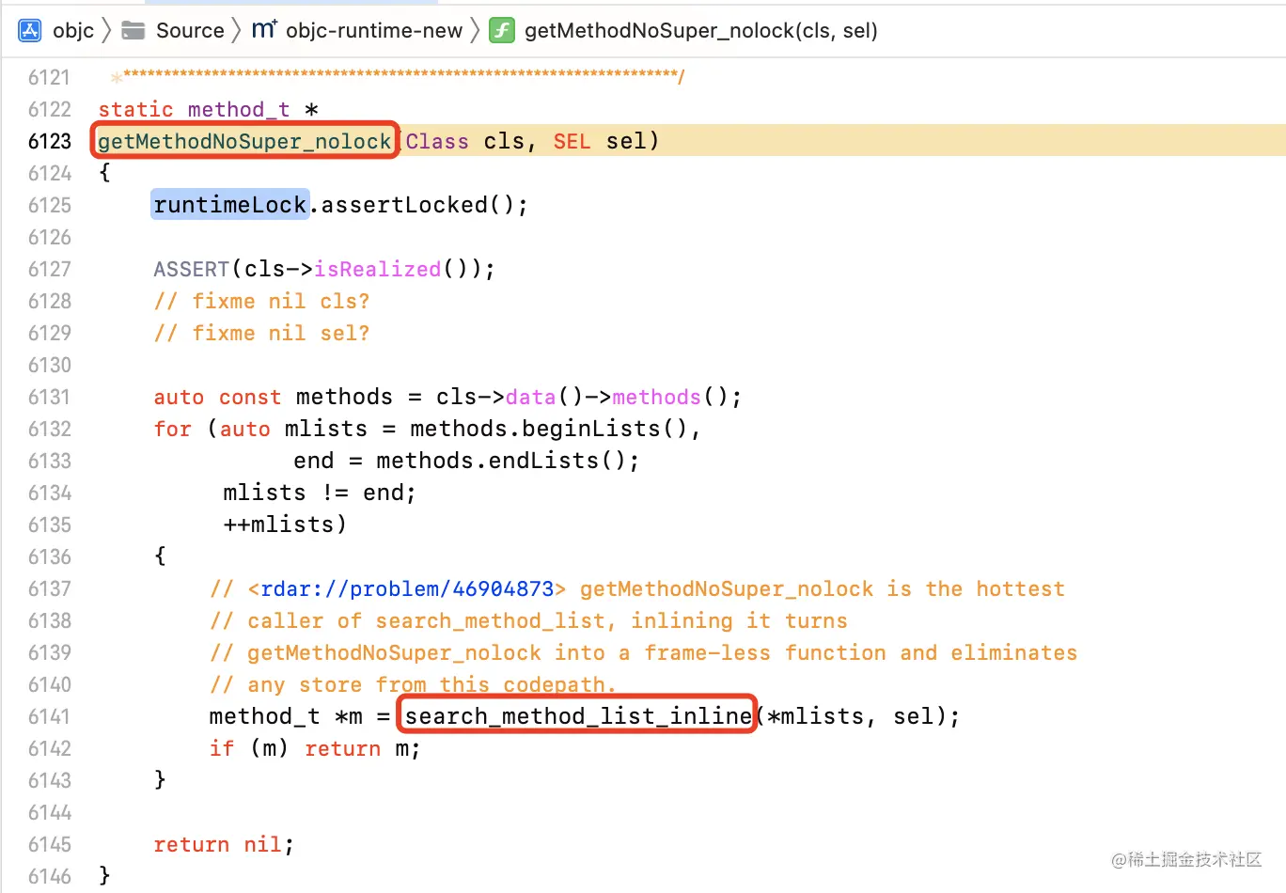Click the '// fixme nil cls?' comment
Image resolution: width=1286 pixels, height=893 pixels.
tap(261, 302)
